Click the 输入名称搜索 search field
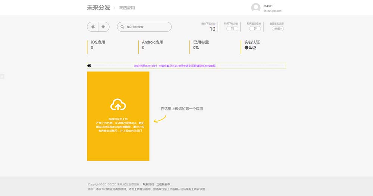The image size is (373, 196). click(x=147, y=27)
